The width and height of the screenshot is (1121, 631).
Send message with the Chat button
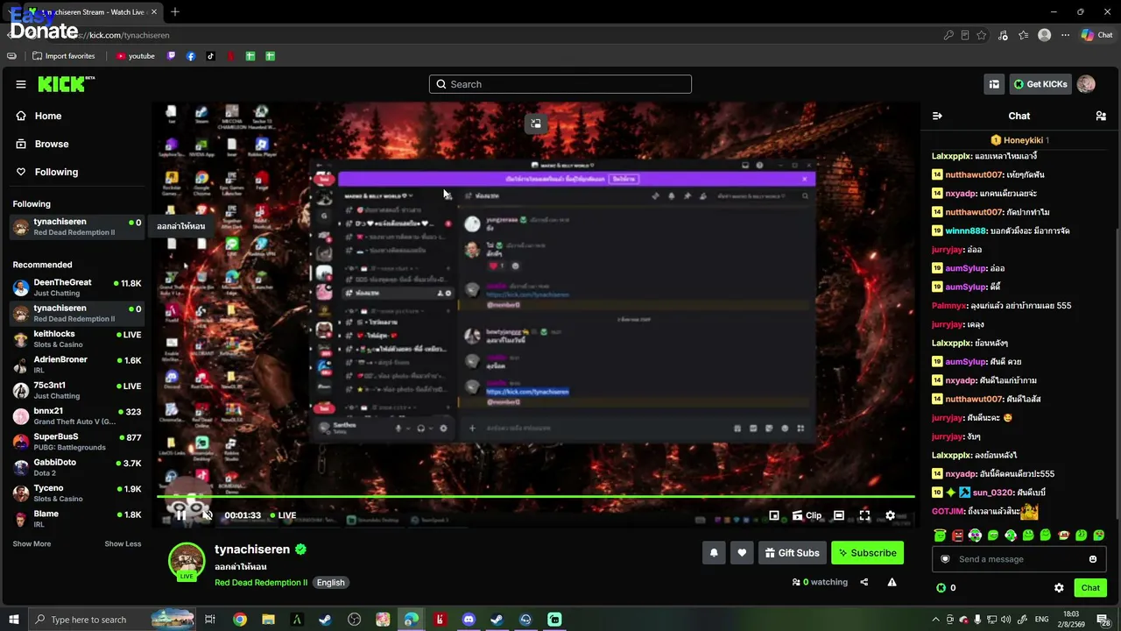1090,588
